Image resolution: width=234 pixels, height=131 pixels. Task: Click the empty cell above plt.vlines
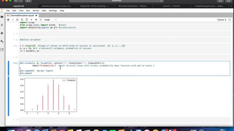click(x=124, y=57)
